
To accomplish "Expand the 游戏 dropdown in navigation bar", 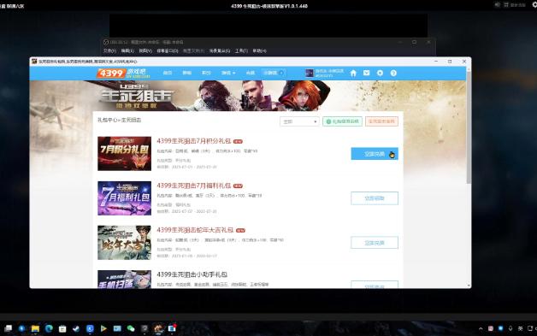I will point(228,73).
